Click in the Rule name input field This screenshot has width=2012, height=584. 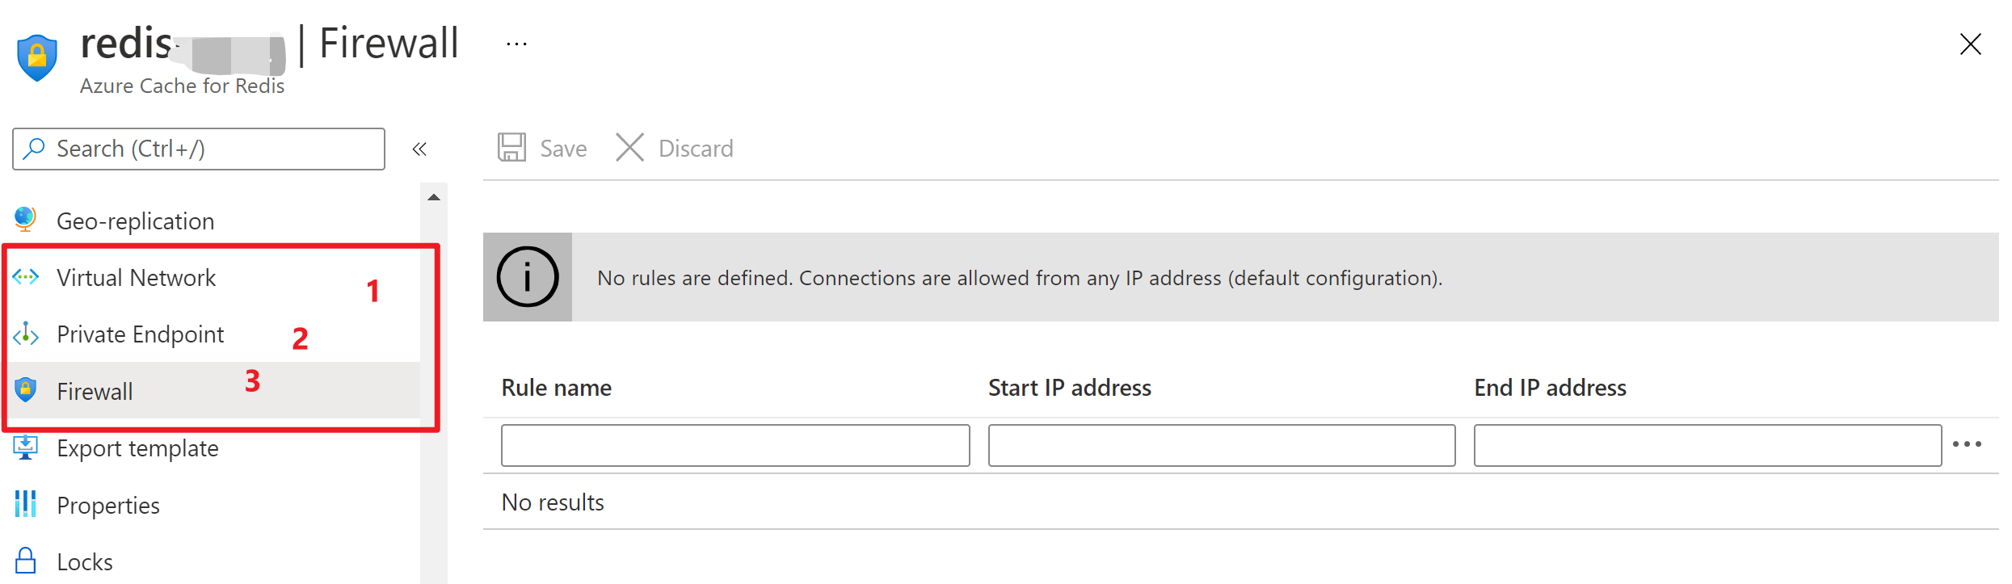735,446
